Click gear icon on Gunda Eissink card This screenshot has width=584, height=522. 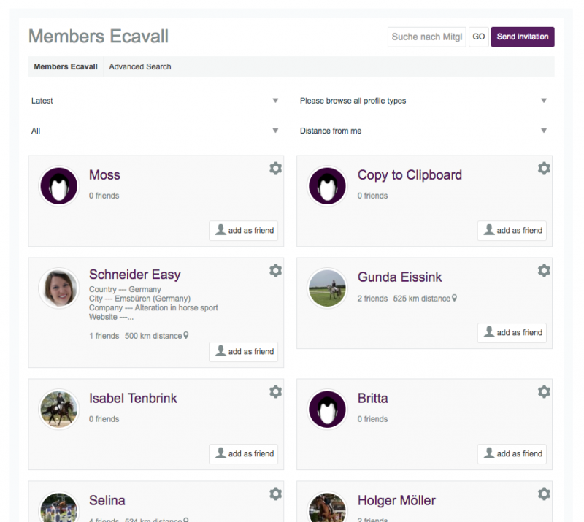tap(544, 271)
